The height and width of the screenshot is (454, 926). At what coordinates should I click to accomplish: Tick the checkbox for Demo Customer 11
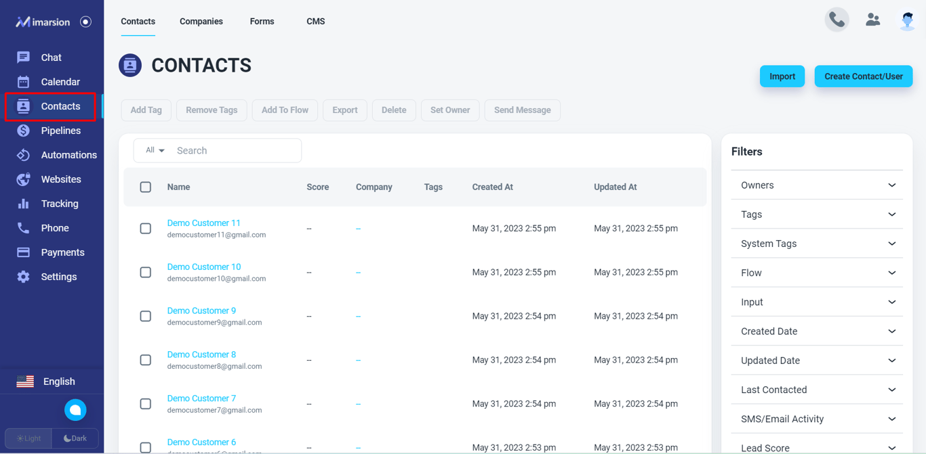click(x=146, y=229)
